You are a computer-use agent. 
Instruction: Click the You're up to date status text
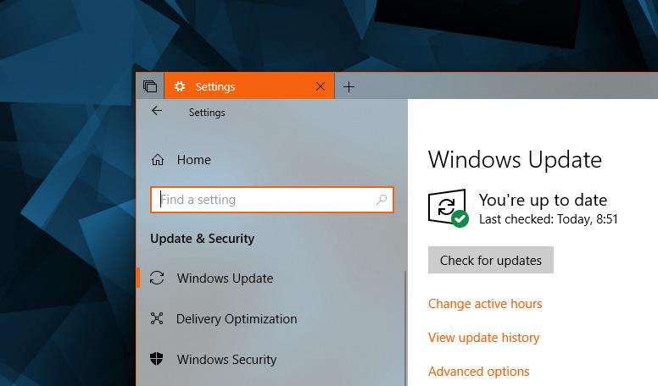[543, 200]
